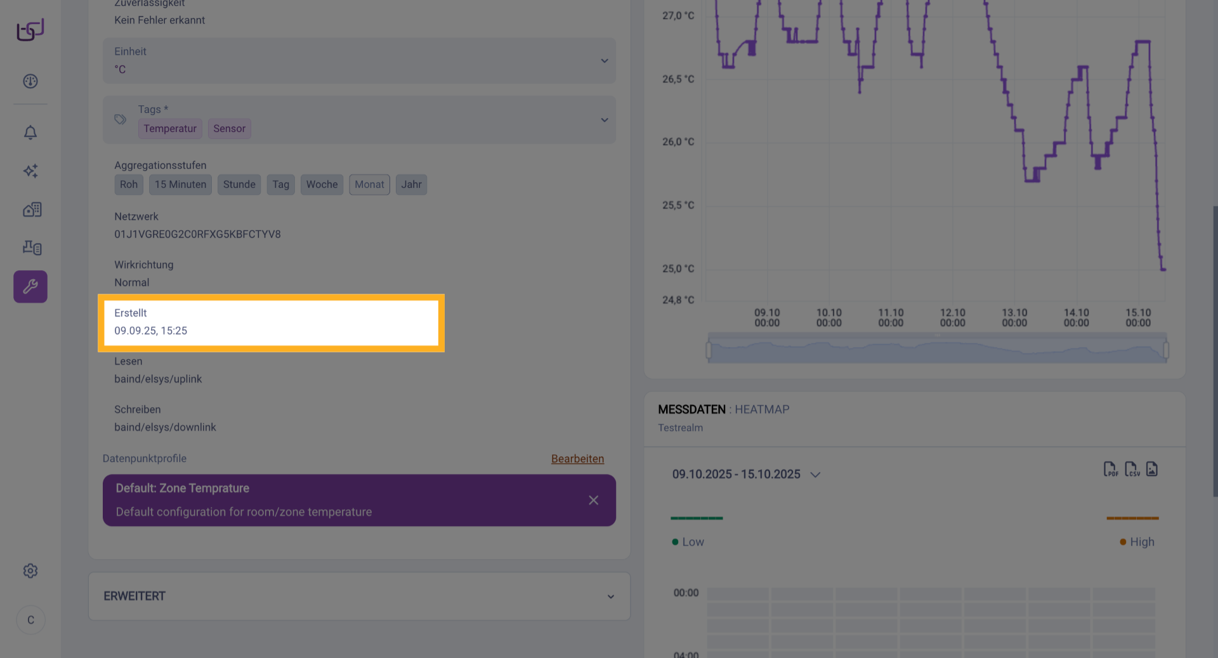Export heatmap as PDF

click(x=1110, y=470)
